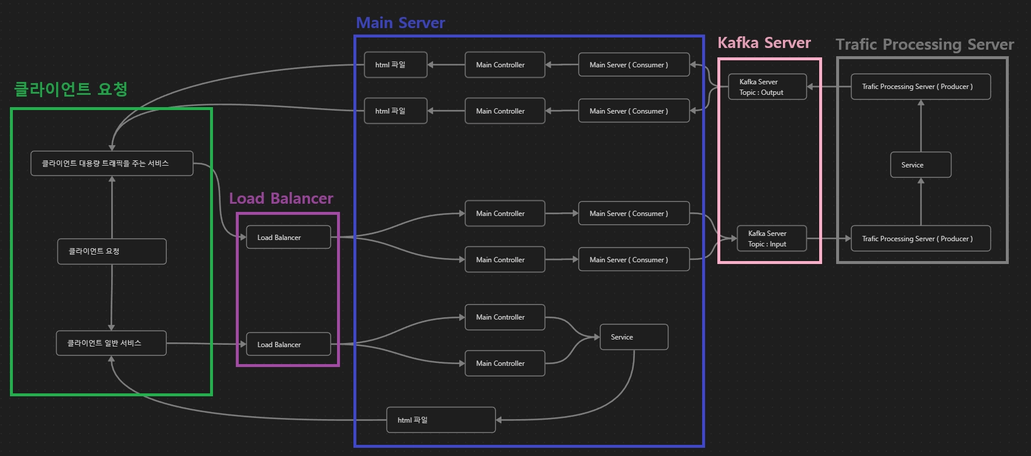The image size is (1031, 456).
Task: Select the Service card in Trafic Processing Server group
Action: pos(920,164)
